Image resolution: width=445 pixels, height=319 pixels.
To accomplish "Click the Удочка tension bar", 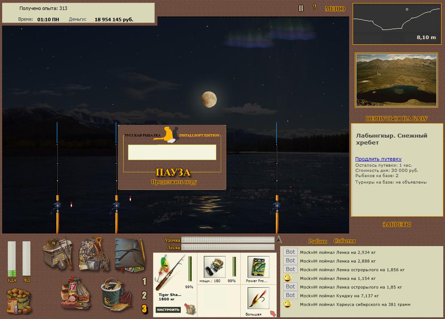I will click(x=228, y=240).
